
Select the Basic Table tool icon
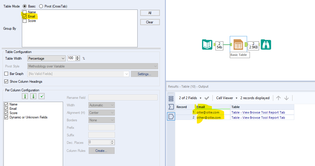(x=238, y=45)
